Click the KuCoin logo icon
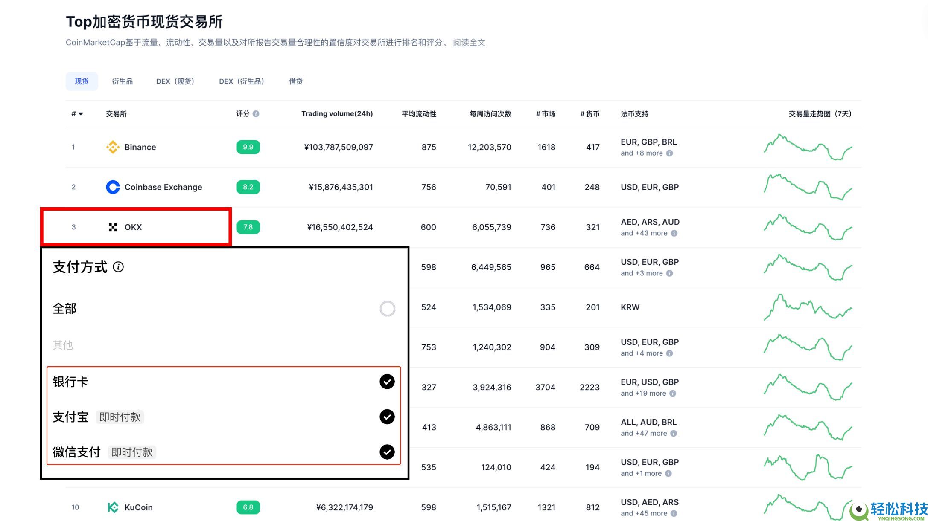The width and height of the screenshot is (928, 521). tap(113, 507)
